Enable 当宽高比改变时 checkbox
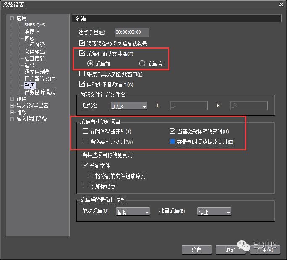Viewport: 287px width, 260px height. point(85,142)
